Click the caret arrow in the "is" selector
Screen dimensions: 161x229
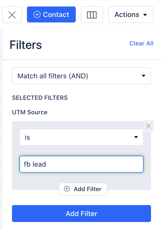pyautogui.click(x=136, y=137)
